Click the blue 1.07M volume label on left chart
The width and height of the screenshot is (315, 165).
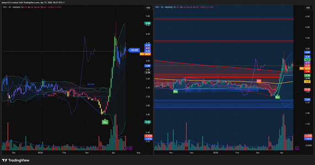coord(148,139)
